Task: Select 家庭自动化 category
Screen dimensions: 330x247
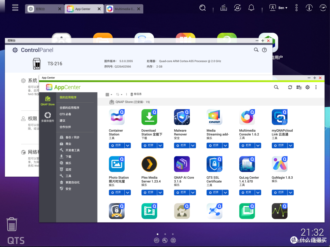Action: [70, 182]
